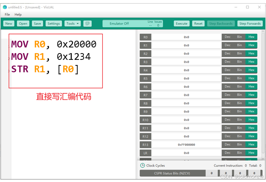
Task: Click the R0 register label
Action: tap(145, 37)
